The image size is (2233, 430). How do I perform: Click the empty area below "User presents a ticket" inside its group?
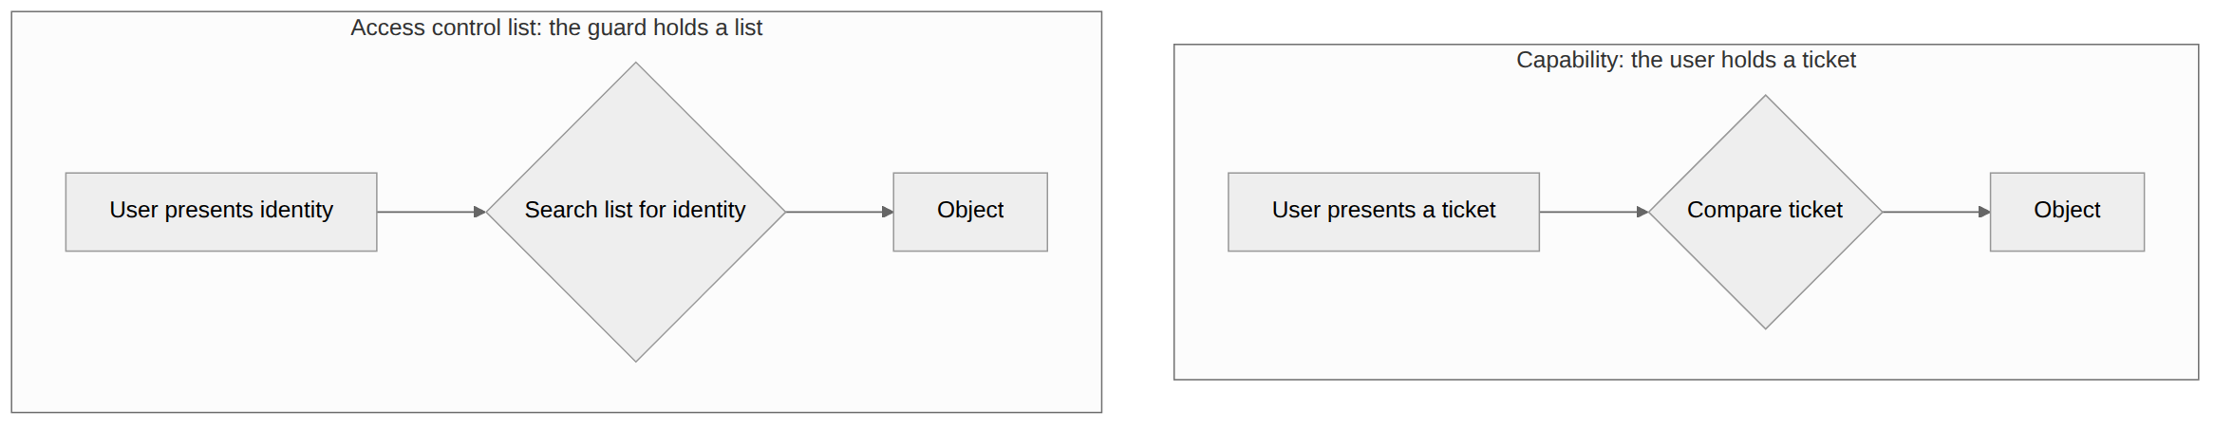[1383, 311]
